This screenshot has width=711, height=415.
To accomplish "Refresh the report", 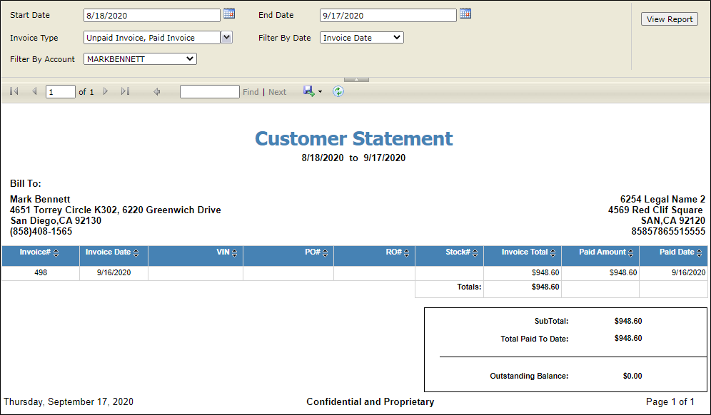I will (338, 91).
